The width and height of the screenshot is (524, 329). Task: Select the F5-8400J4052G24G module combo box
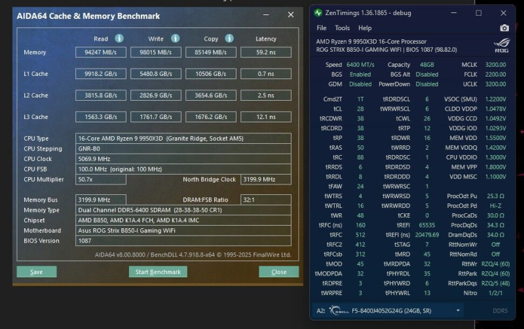[x=388, y=311]
